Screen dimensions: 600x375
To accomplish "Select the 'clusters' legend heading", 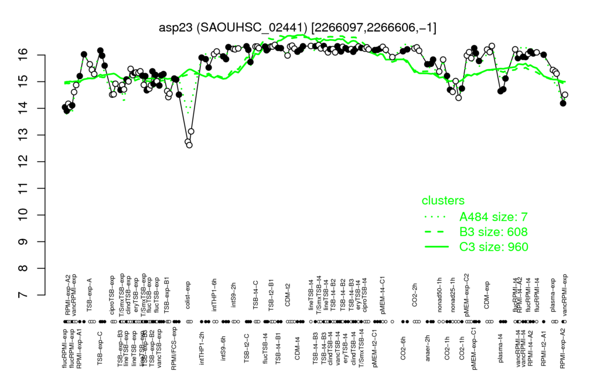I will tap(443, 200).
